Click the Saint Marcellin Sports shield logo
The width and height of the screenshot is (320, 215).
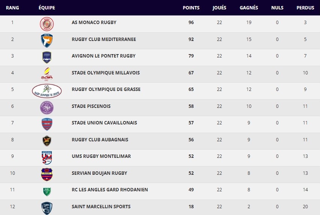(x=47, y=207)
